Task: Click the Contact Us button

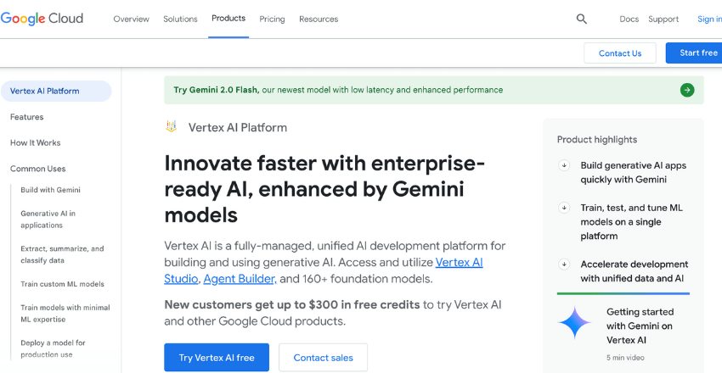Action: 620,53
